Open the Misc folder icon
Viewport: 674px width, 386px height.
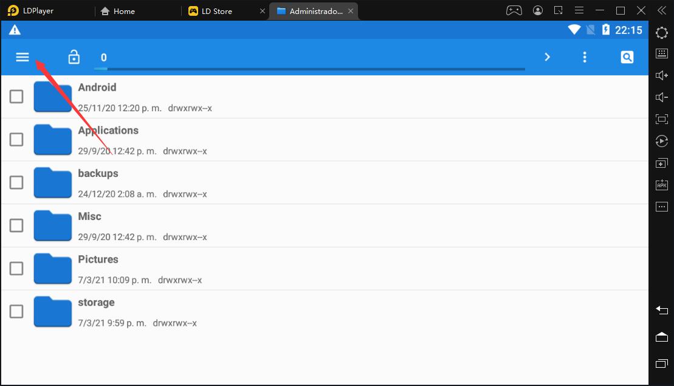[x=52, y=226]
